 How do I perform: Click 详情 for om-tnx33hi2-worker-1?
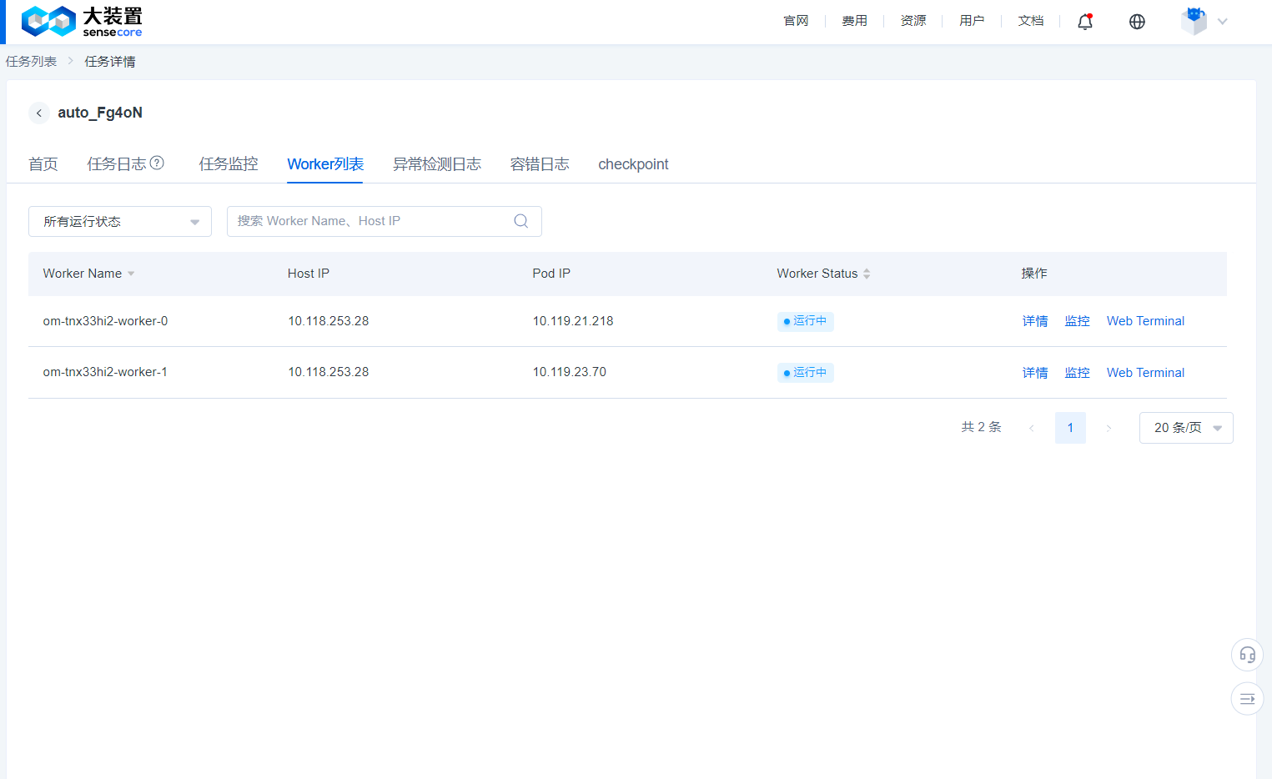[x=1035, y=373]
